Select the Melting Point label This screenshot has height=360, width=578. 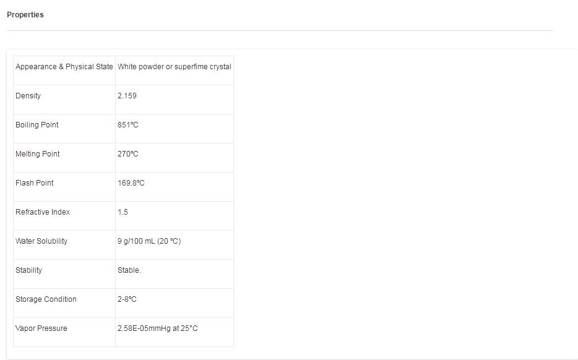click(38, 154)
